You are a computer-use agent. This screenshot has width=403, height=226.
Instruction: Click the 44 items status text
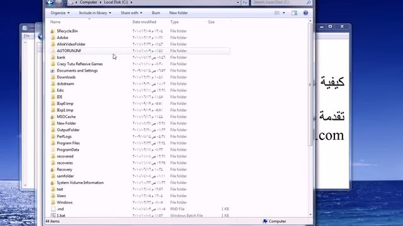coord(52,221)
